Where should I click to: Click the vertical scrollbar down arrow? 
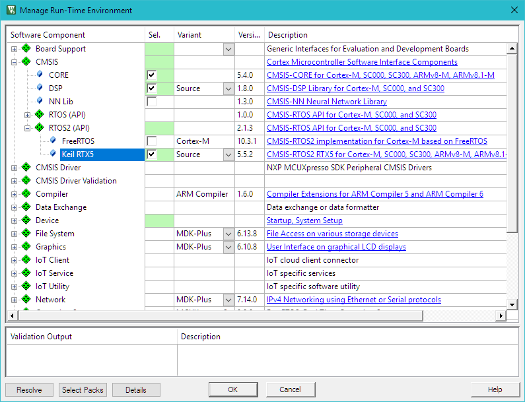tap(512, 304)
